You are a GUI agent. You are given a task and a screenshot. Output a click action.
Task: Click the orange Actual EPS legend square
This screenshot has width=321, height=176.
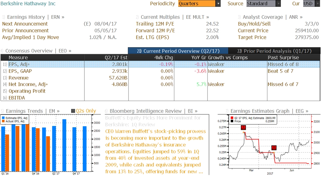3,121
